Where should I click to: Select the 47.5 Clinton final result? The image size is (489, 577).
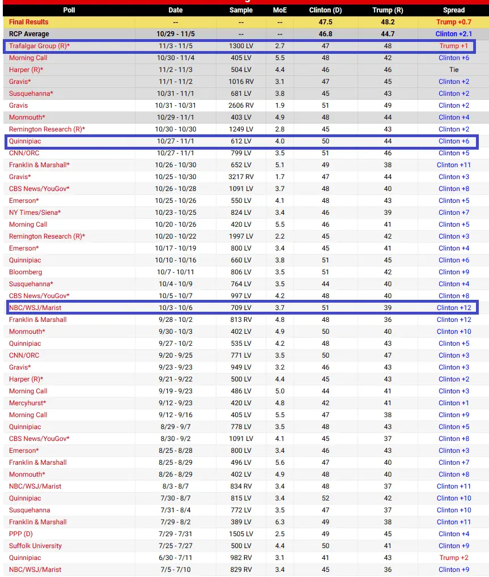[325, 22]
